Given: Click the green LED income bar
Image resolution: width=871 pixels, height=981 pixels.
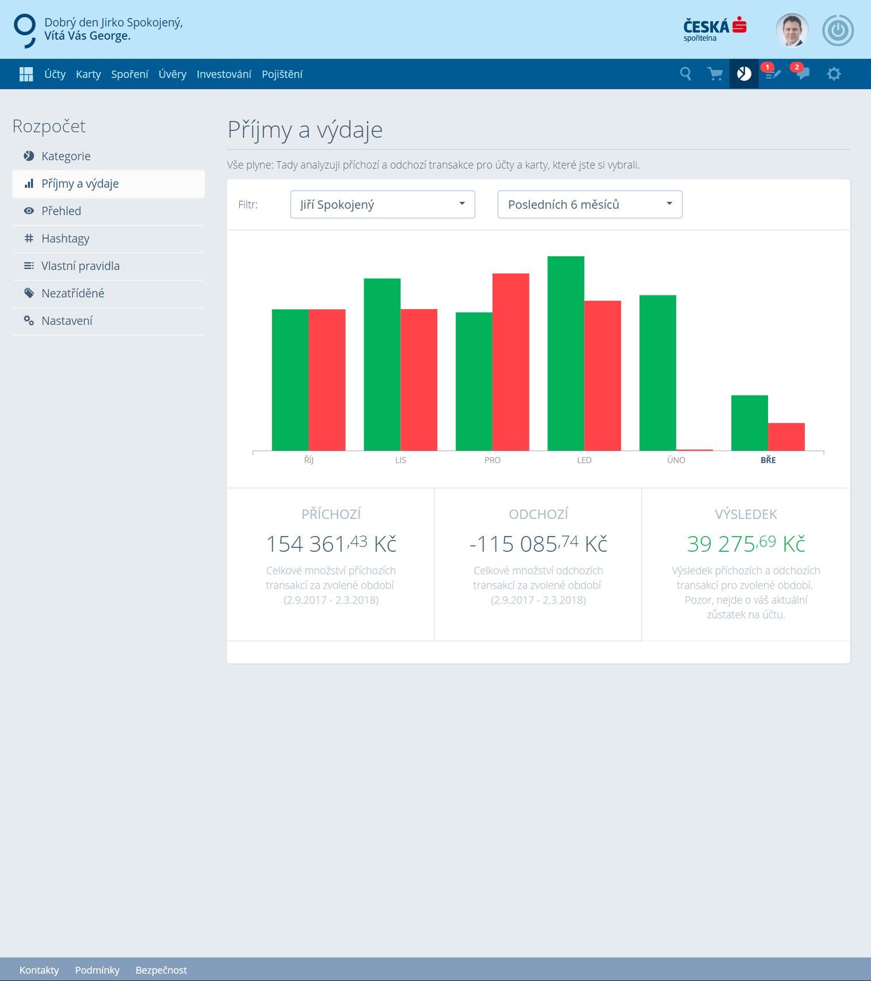Looking at the screenshot, I should pos(566,353).
